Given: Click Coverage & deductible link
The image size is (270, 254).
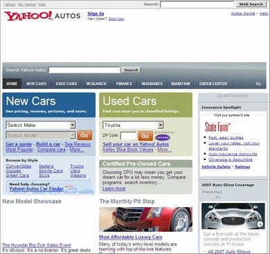Looking at the screenshot, I should (x=231, y=159).
